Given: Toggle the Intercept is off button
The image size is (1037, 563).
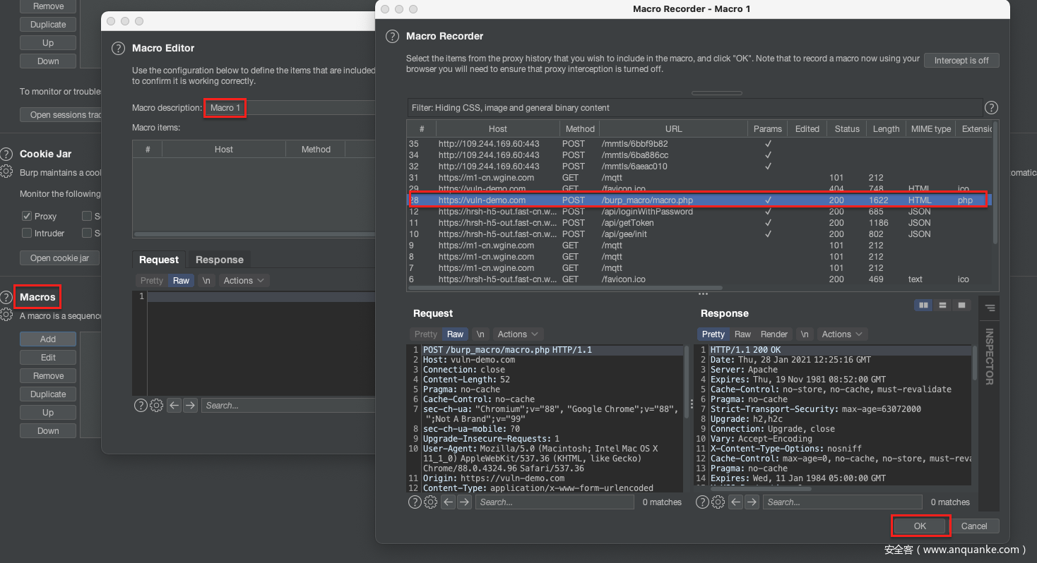Looking at the screenshot, I should pyautogui.click(x=961, y=61).
